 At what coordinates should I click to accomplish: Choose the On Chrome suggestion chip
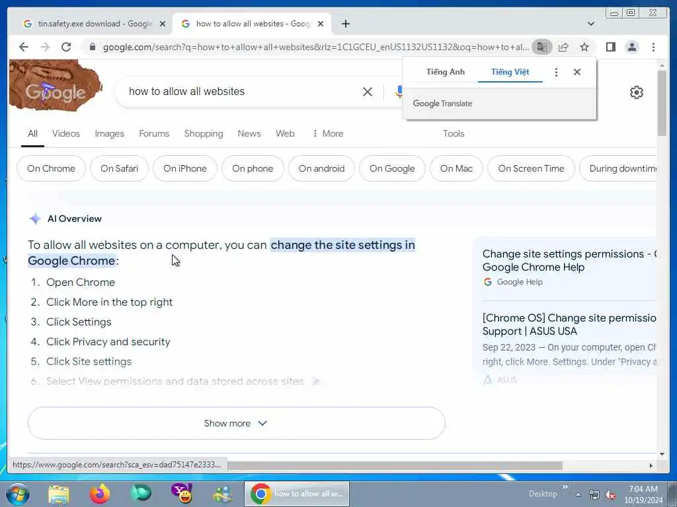click(x=51, y=168)
